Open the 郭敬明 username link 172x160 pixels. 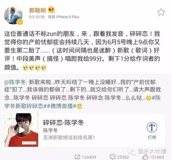pyautogui.click(x=38, y=10)
